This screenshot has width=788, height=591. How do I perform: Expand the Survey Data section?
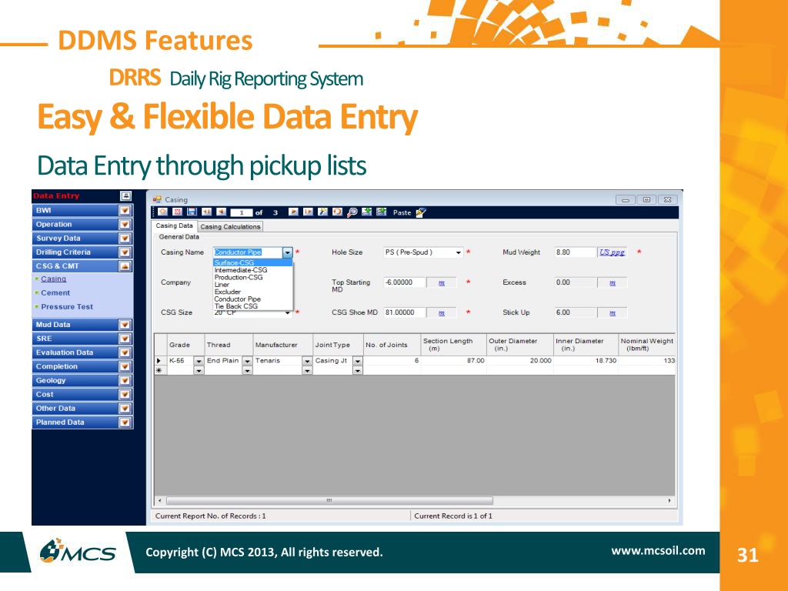(125, 239)
